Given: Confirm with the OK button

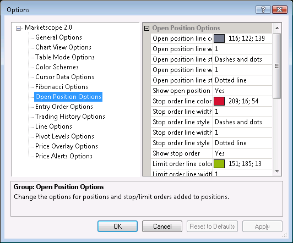Looking at the screenshot, I should point(117,226).
